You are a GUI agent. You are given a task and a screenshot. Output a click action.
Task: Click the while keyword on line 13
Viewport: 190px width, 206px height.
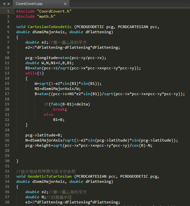tap(31, 73)
